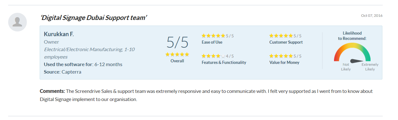Click the Overall five-star rating row
The width and height of the screenshot is (398, 120).
click(177, 54)
